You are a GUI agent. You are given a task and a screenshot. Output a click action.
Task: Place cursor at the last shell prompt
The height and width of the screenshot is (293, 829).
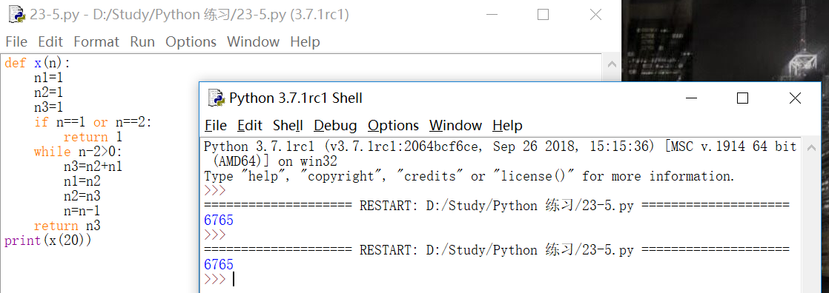tap(233, 279)
